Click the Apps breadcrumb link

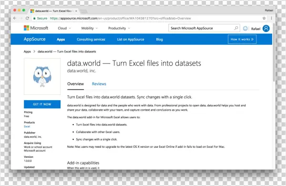click(27, 52)
